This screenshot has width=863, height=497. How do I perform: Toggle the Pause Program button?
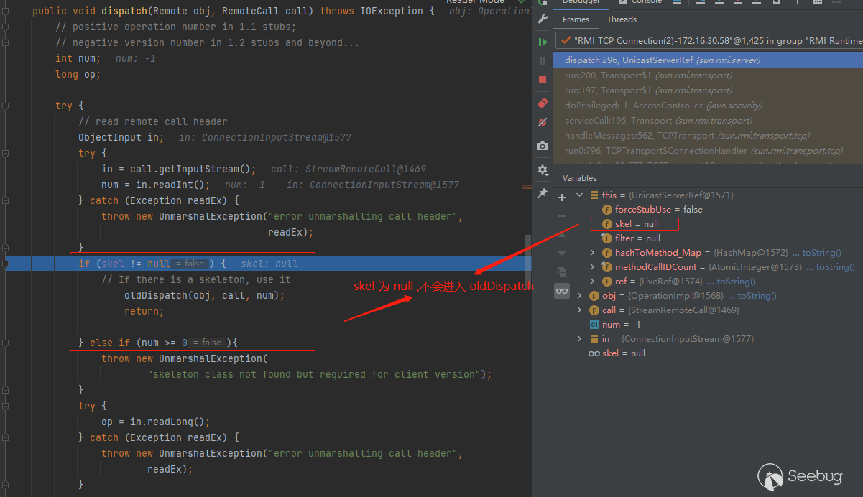(x=543, y=61)
